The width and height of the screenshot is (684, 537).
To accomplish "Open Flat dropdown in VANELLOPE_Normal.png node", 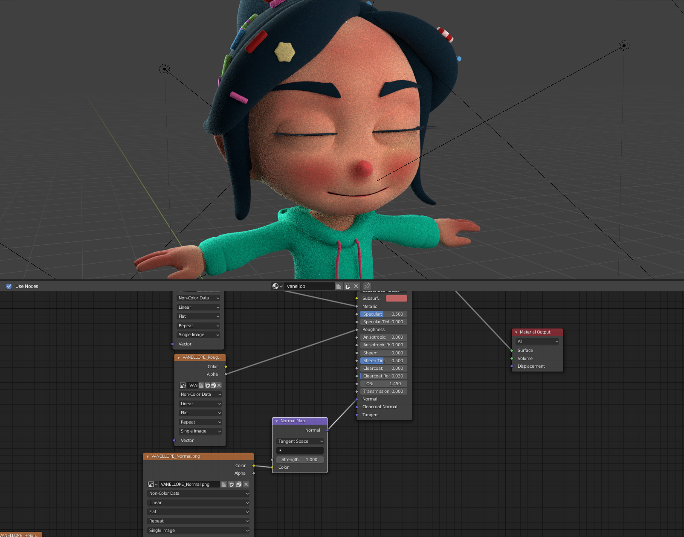I will (x=198, y=512).
